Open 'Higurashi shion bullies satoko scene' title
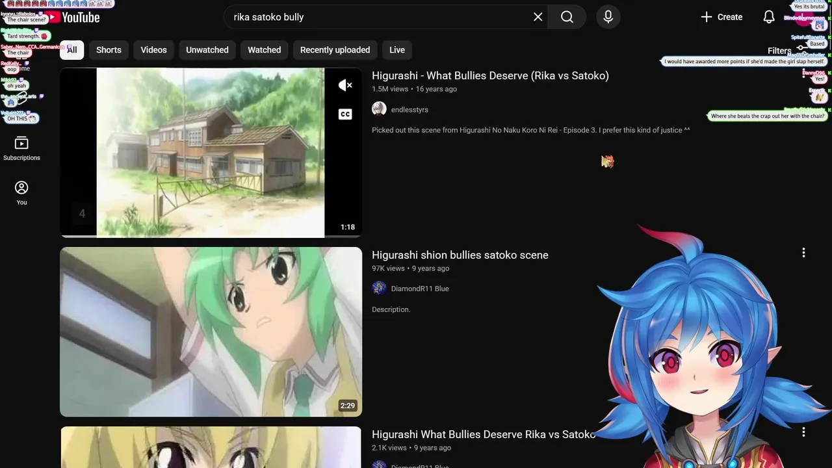This screenshot has height=468, width=832. point(460,255)
